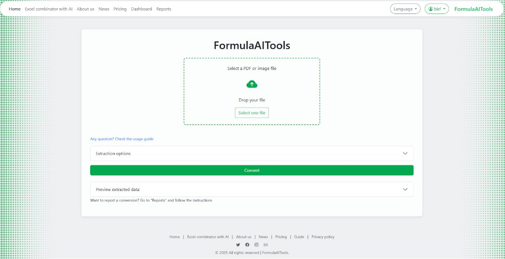Viewport: 505px width, 259px height.
Task: Click the green cloud upload icon
Action: 252,84
